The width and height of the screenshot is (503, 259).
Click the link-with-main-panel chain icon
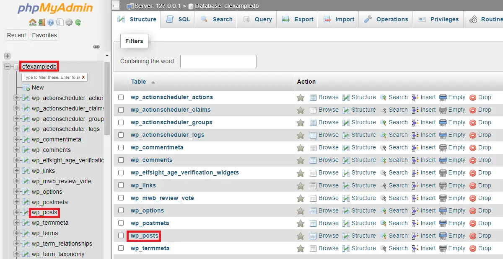point(96,46)
